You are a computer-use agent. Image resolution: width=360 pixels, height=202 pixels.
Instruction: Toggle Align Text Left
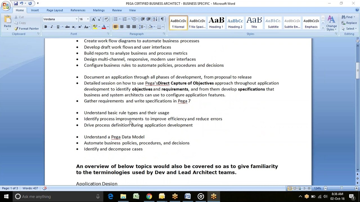click(x=116, y=27)
